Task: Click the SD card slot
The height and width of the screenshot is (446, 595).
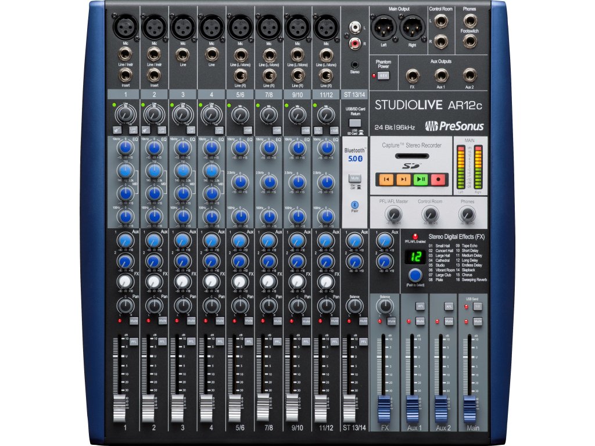Action: (412, 156)
